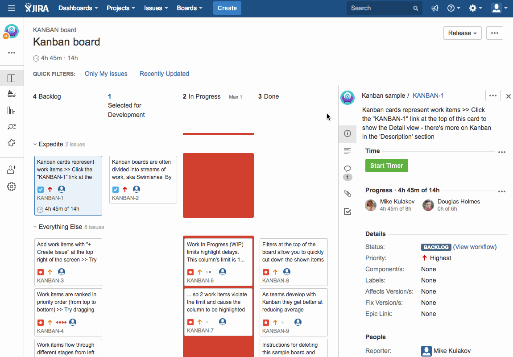The width and height of the screenshot is (513, 357).
Task: Enable the Only My Issues quick filter
Action: pos(106,74)
